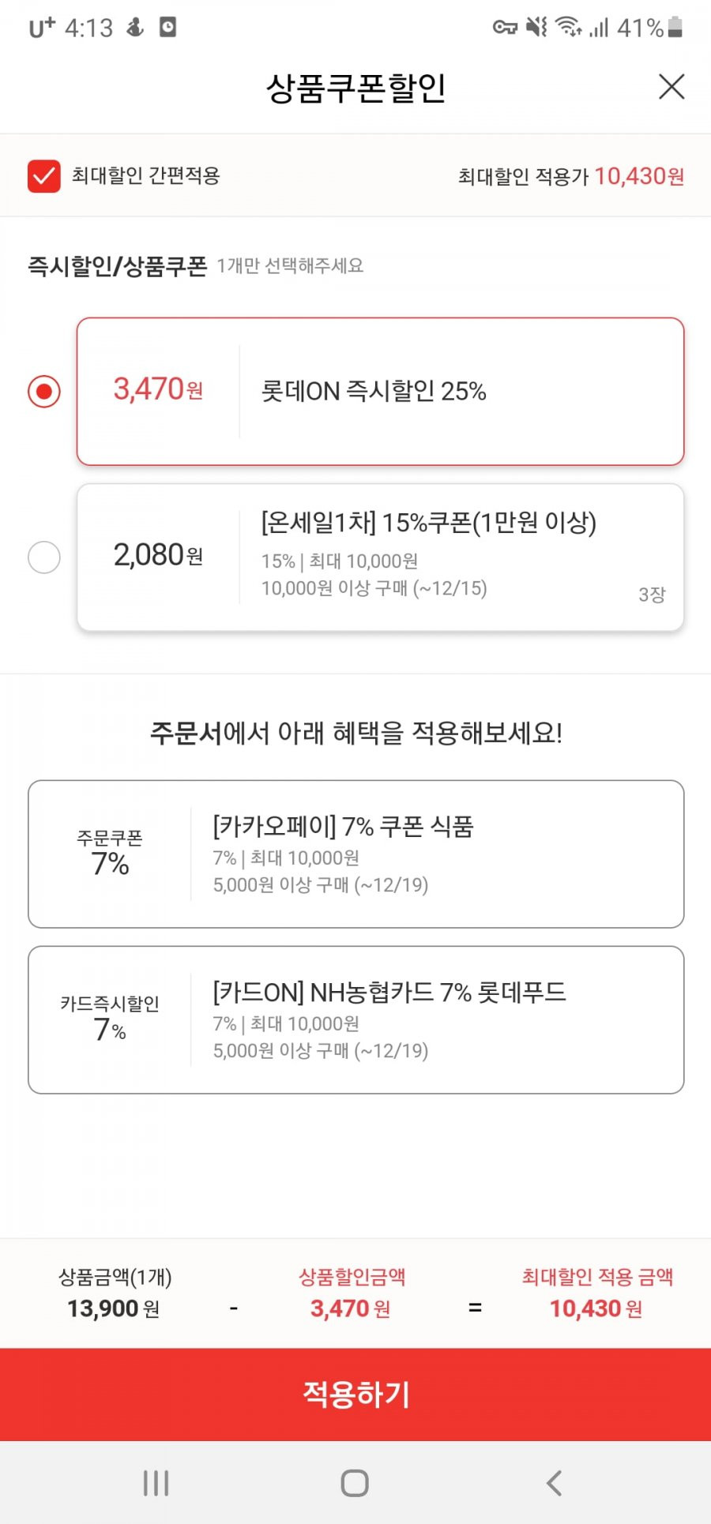
Task: Tap the 최대할인 적용가 10,430원 text
Action: [571, 176]
